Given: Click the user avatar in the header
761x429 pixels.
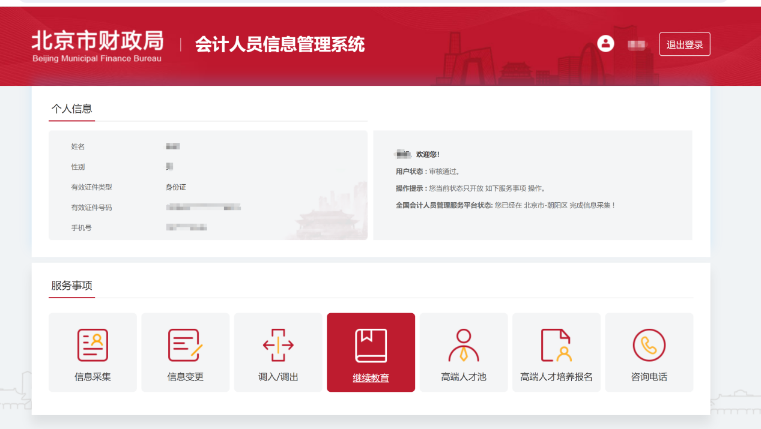Looking at the screenshot, I should tap(605, 43).
